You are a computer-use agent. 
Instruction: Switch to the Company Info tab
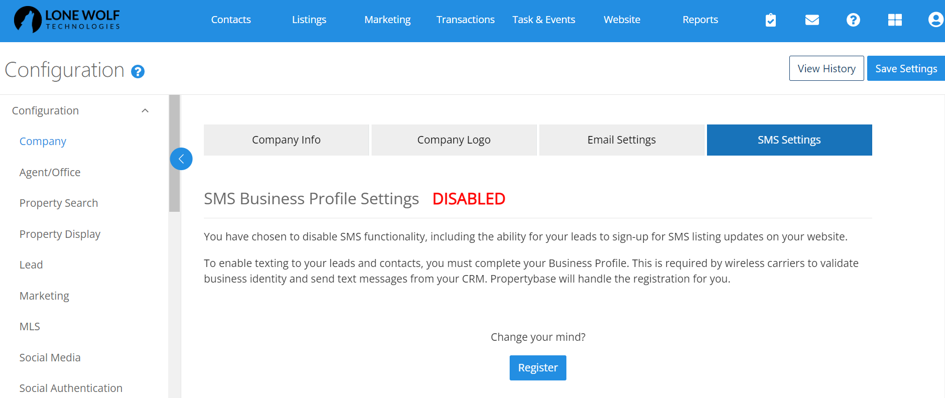tap(286, 140)
